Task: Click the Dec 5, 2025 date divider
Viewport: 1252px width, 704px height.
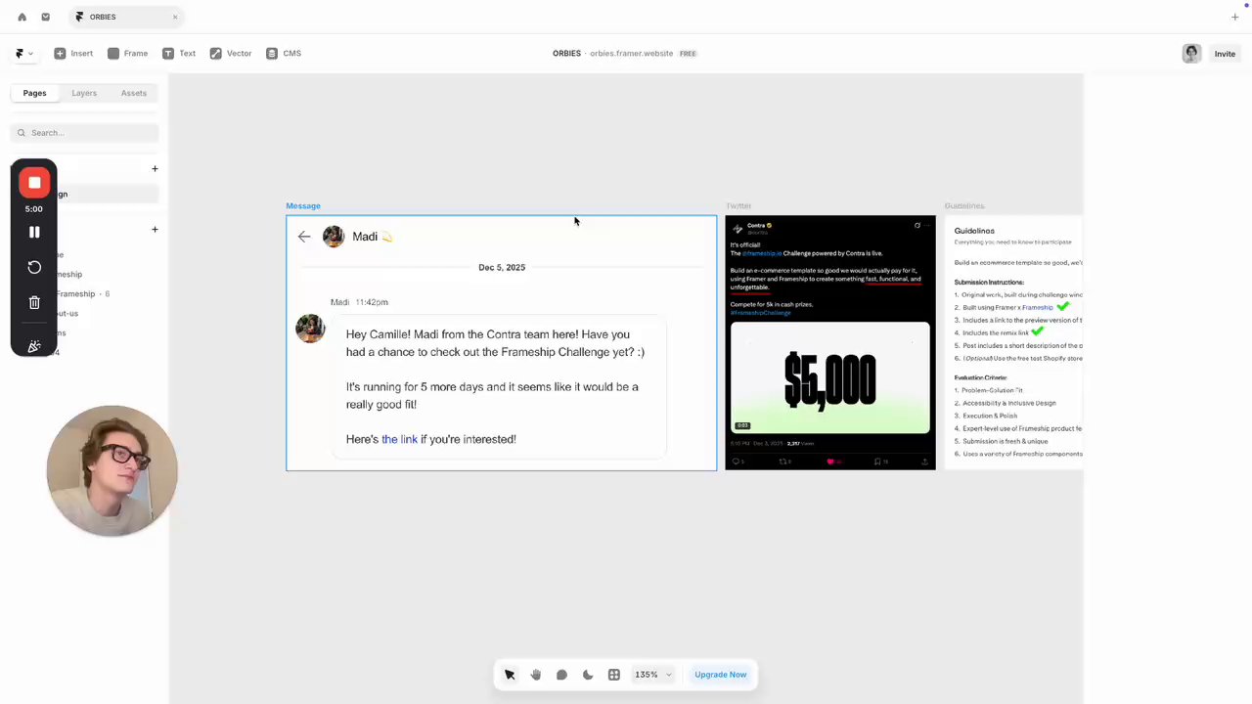Action: (x=502, y=267)
